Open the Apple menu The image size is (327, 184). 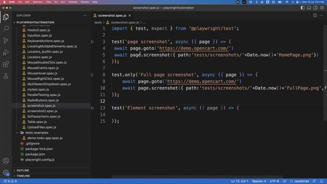coord(4,2)
